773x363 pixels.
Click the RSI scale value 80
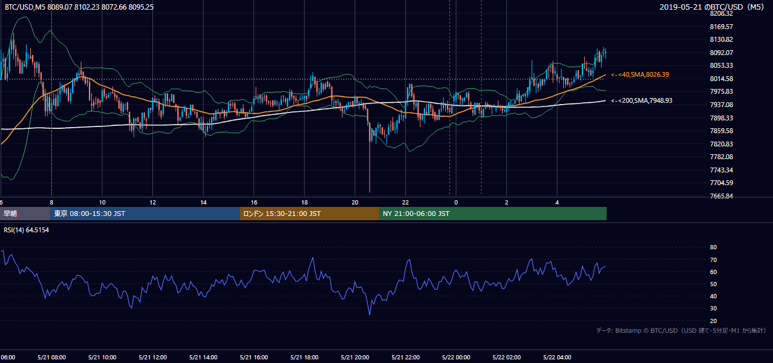click(713, 247)
